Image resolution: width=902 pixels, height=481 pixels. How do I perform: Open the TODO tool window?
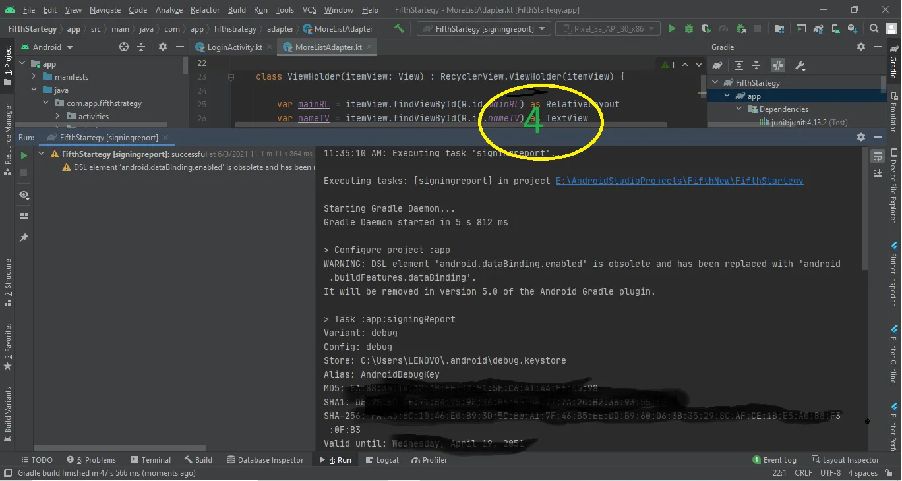click(x=37, y=460)
